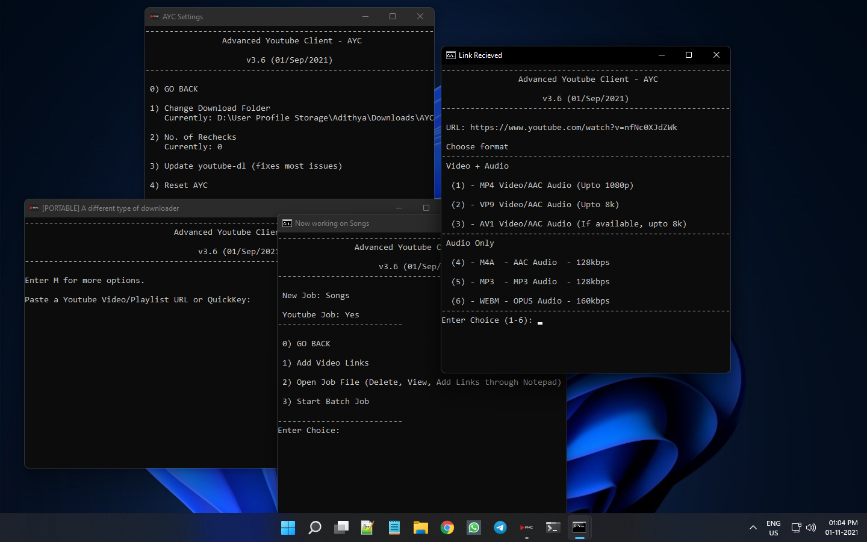Click the Link Recieved title bar text
This screenshot has height=542, width=867.
[x=480, y=55]
